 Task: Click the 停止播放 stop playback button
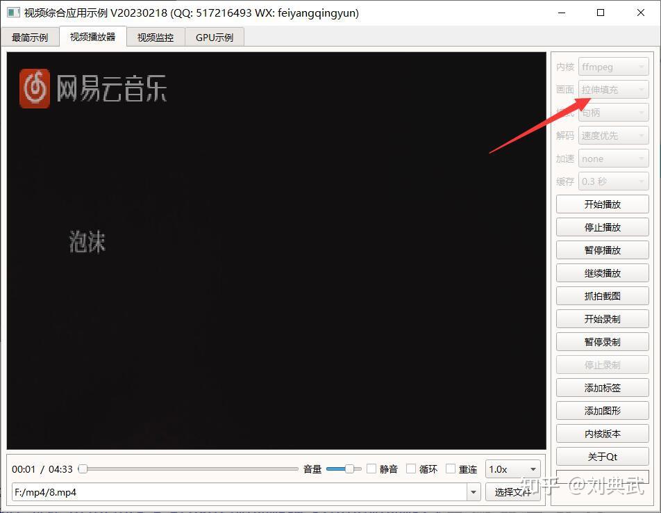(x=602, y=227)
